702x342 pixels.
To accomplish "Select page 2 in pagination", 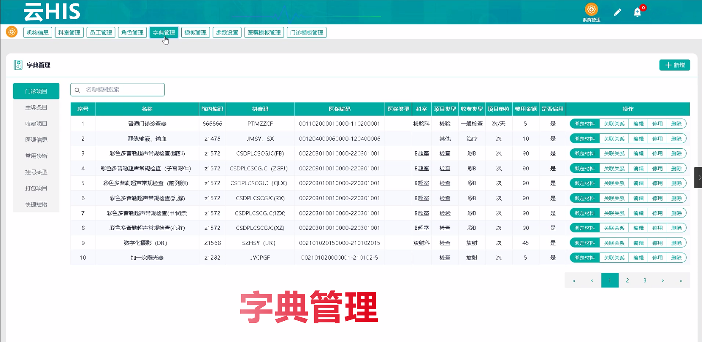I will [x=627, y=280].
